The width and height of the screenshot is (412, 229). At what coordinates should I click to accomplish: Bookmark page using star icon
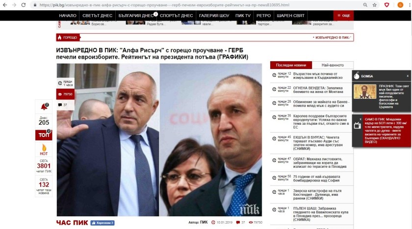tap(374, 5)
